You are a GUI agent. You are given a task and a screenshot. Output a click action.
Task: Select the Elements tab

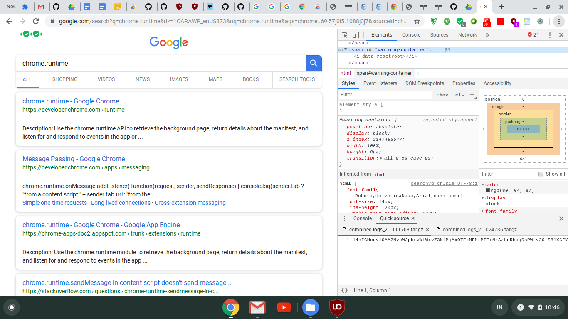tap(382, 35)
